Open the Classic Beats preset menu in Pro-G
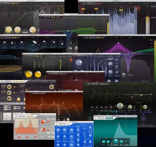 point(110,56)
